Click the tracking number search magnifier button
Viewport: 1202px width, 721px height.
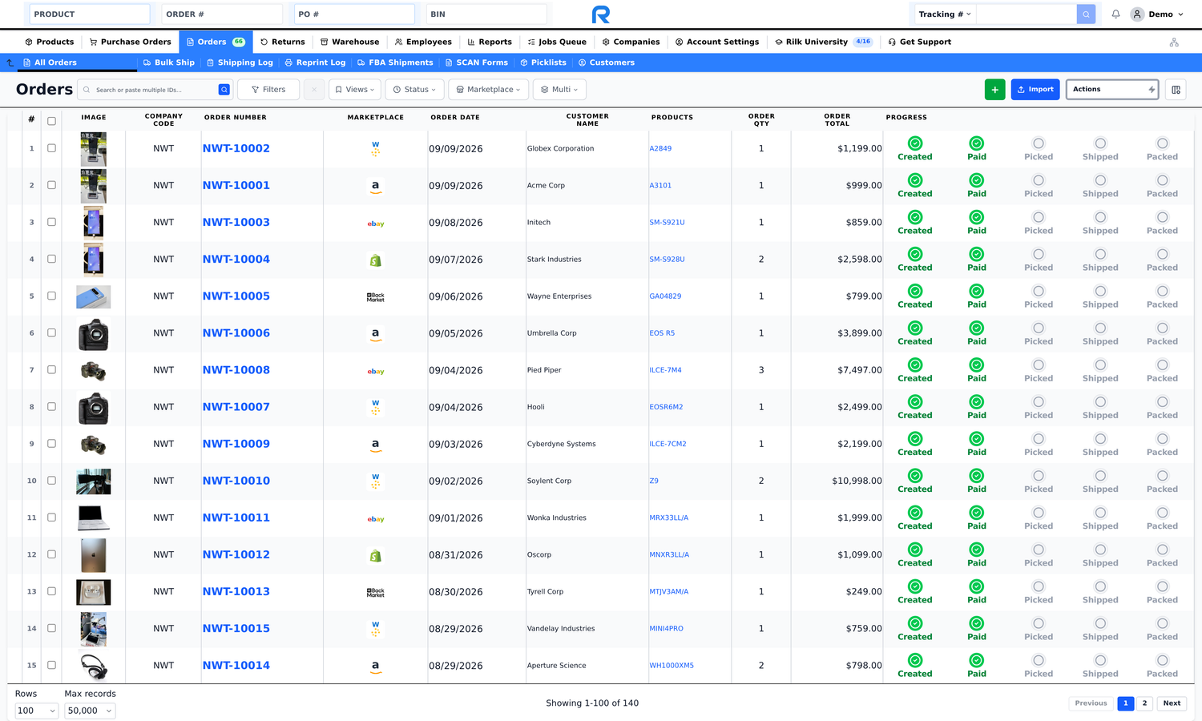[1086, 14]
